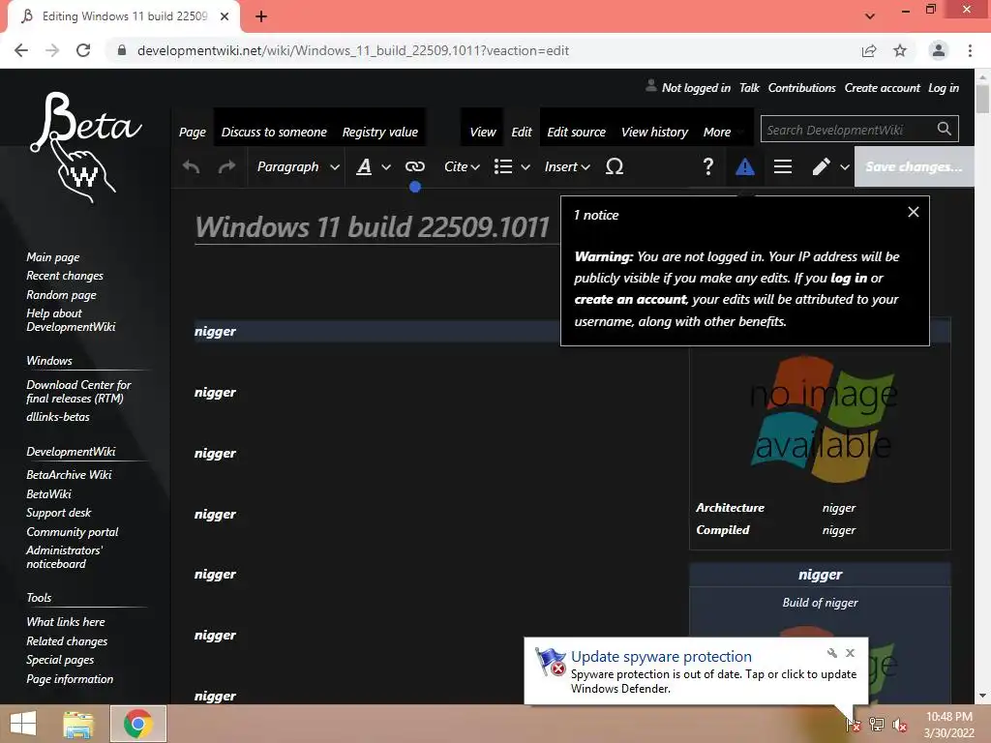Select the Page tab
Viewport: 991px width, 743px height.
pos(193,132)
